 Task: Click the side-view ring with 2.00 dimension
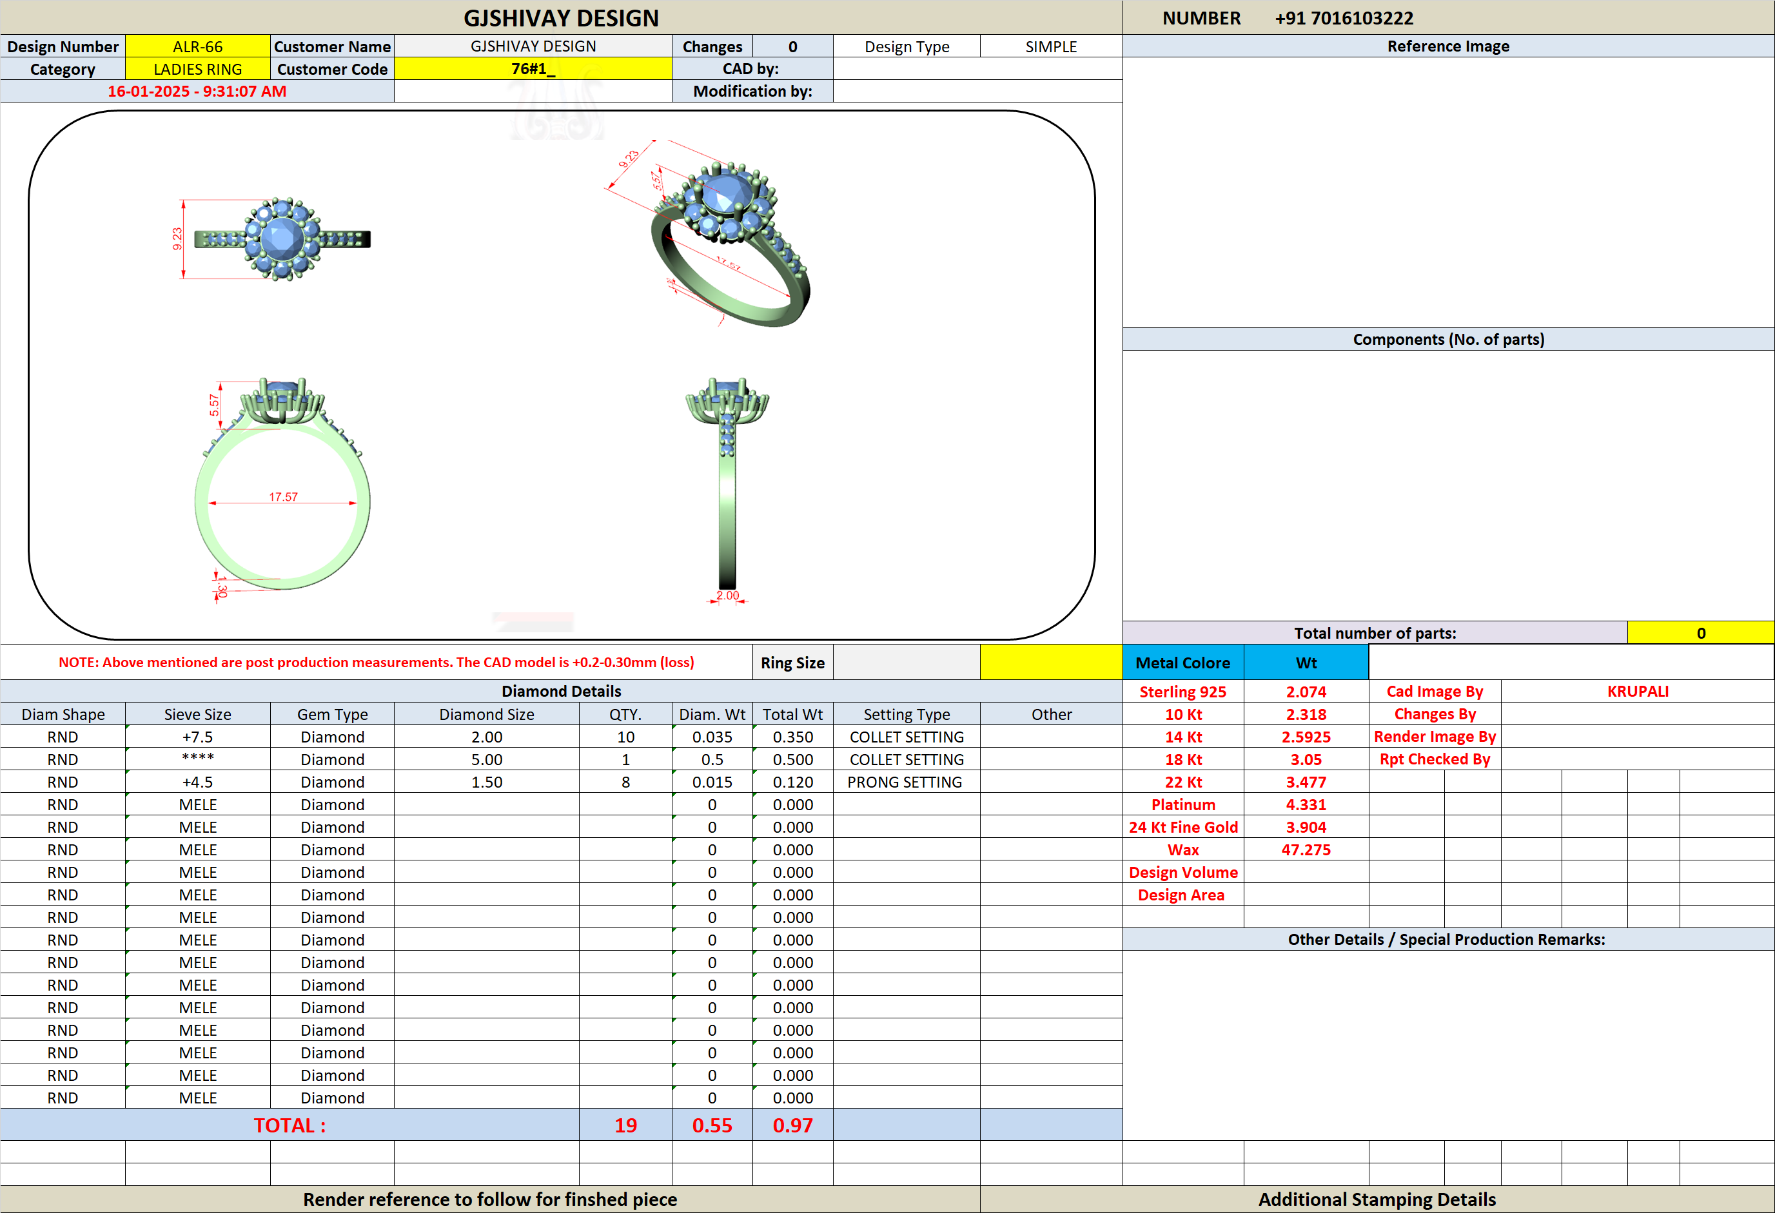pyautogui.click(x=727, y=490)
